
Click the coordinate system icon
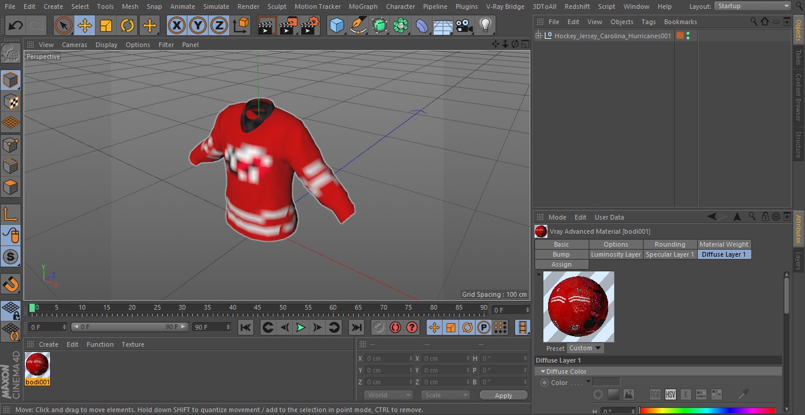(241, 25)
